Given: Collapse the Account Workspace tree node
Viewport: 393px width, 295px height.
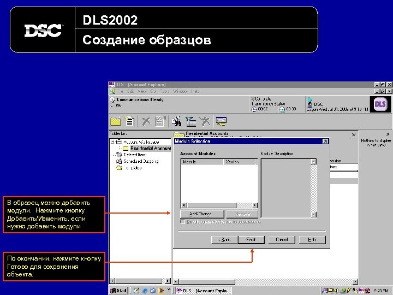Looking at the screenshot, I should point(112,141).
